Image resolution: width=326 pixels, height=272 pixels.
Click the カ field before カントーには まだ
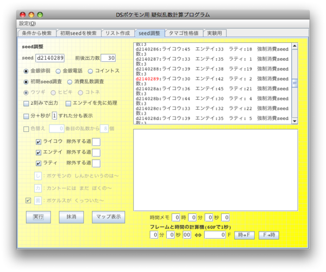coord(38,188)
